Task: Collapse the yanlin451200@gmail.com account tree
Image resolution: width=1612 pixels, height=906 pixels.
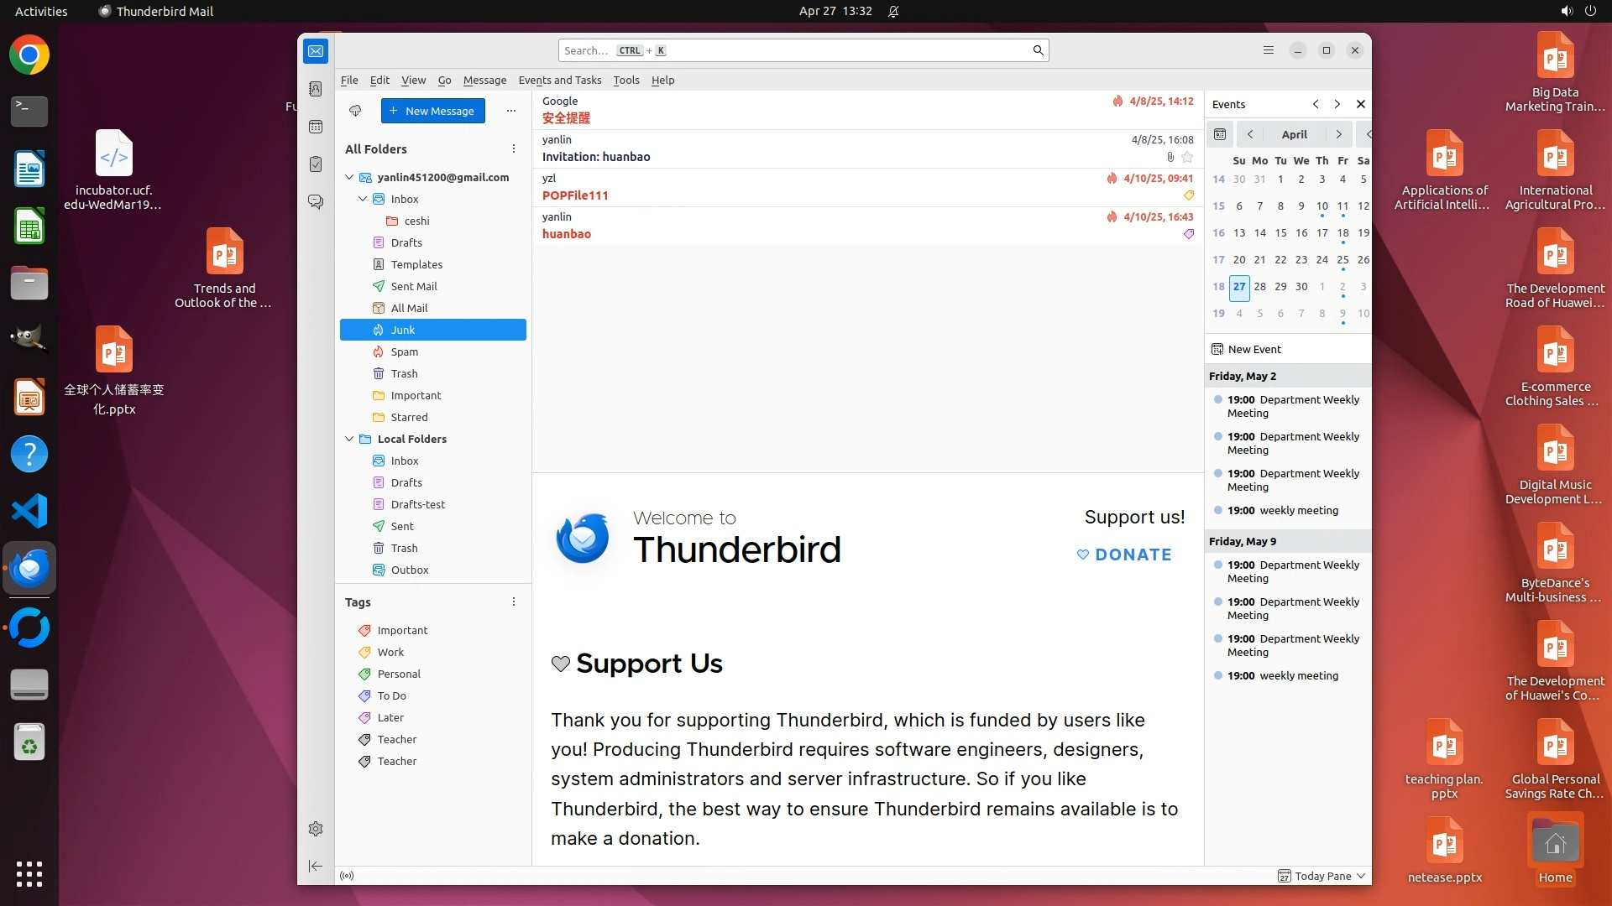Action: pos(349,177)
